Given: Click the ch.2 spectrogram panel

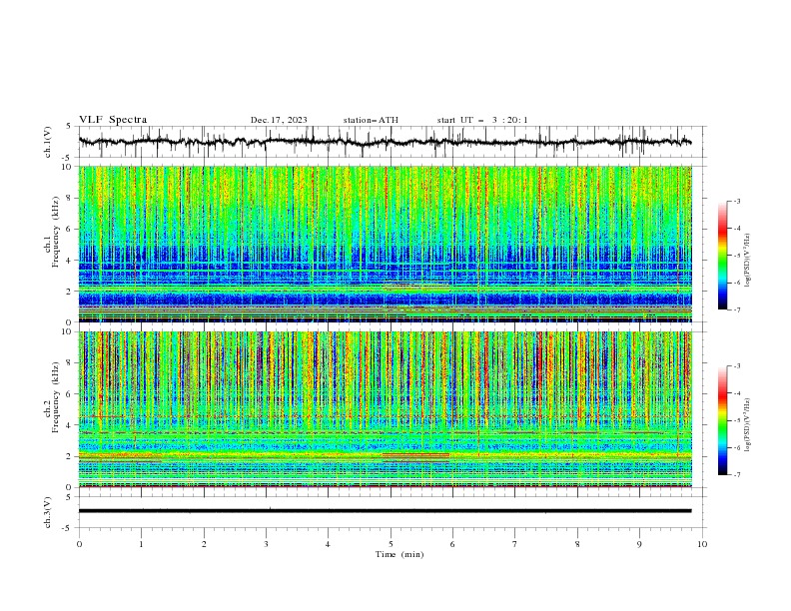Looking at the screenshot, I should tap(386, 409).
